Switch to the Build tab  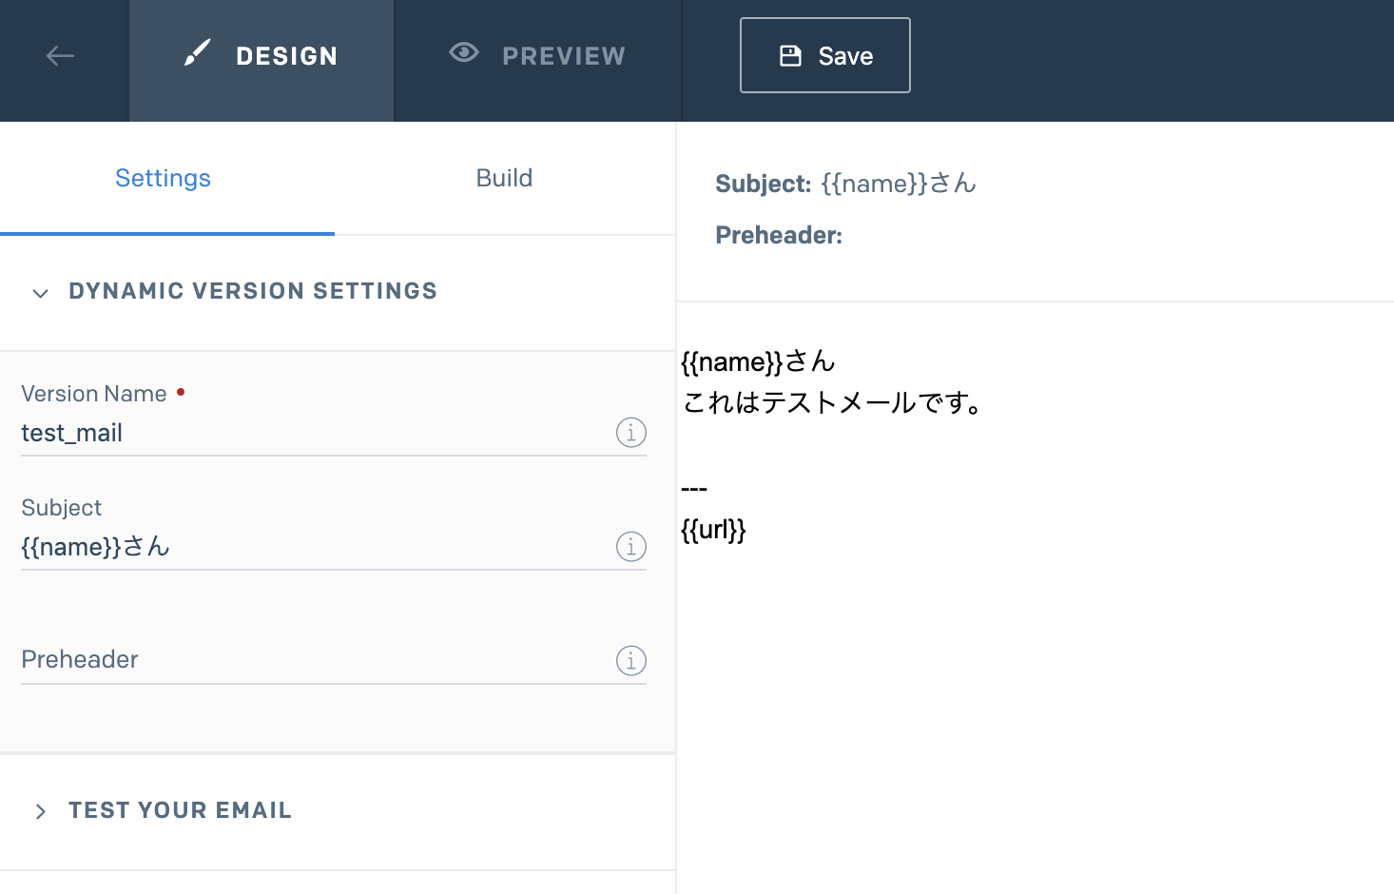click(x=504, y=178)
